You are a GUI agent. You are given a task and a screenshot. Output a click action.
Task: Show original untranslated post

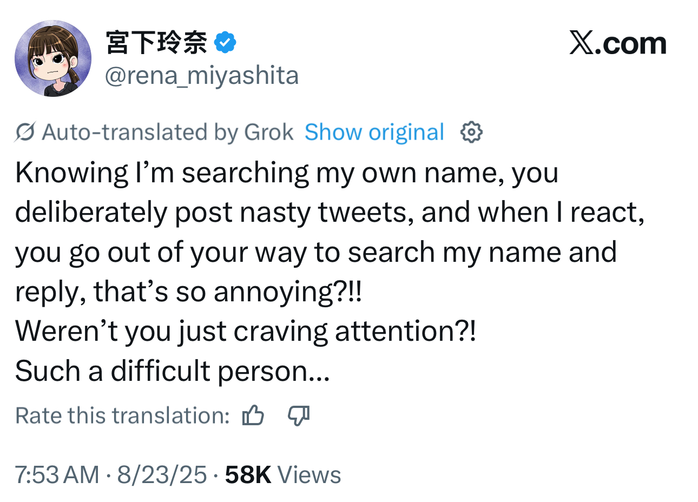[x=374, y=132]
